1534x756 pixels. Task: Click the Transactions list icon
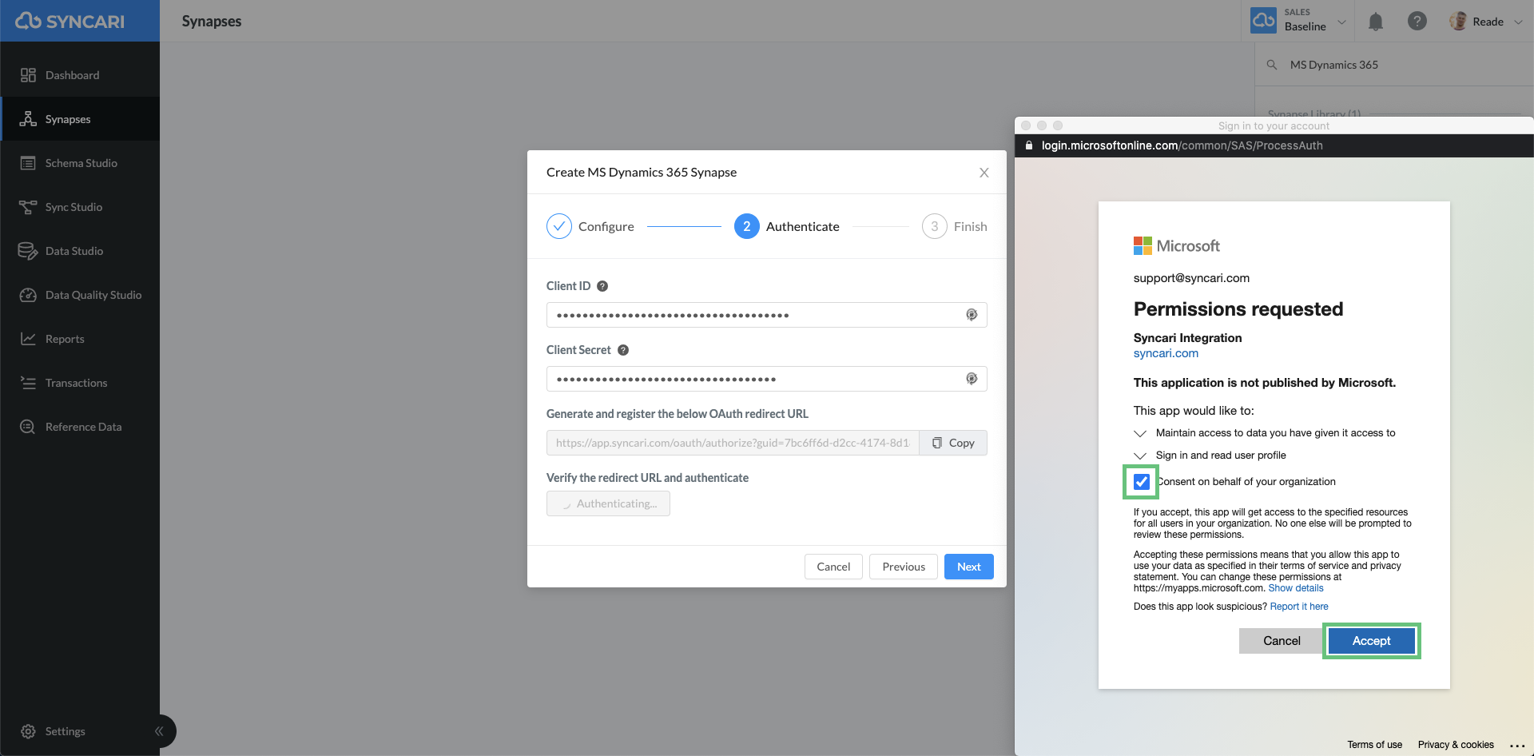[28, 383]
